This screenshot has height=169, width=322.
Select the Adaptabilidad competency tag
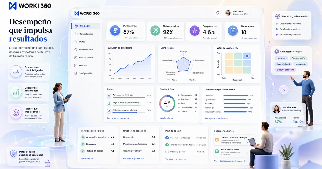point(283,64)
